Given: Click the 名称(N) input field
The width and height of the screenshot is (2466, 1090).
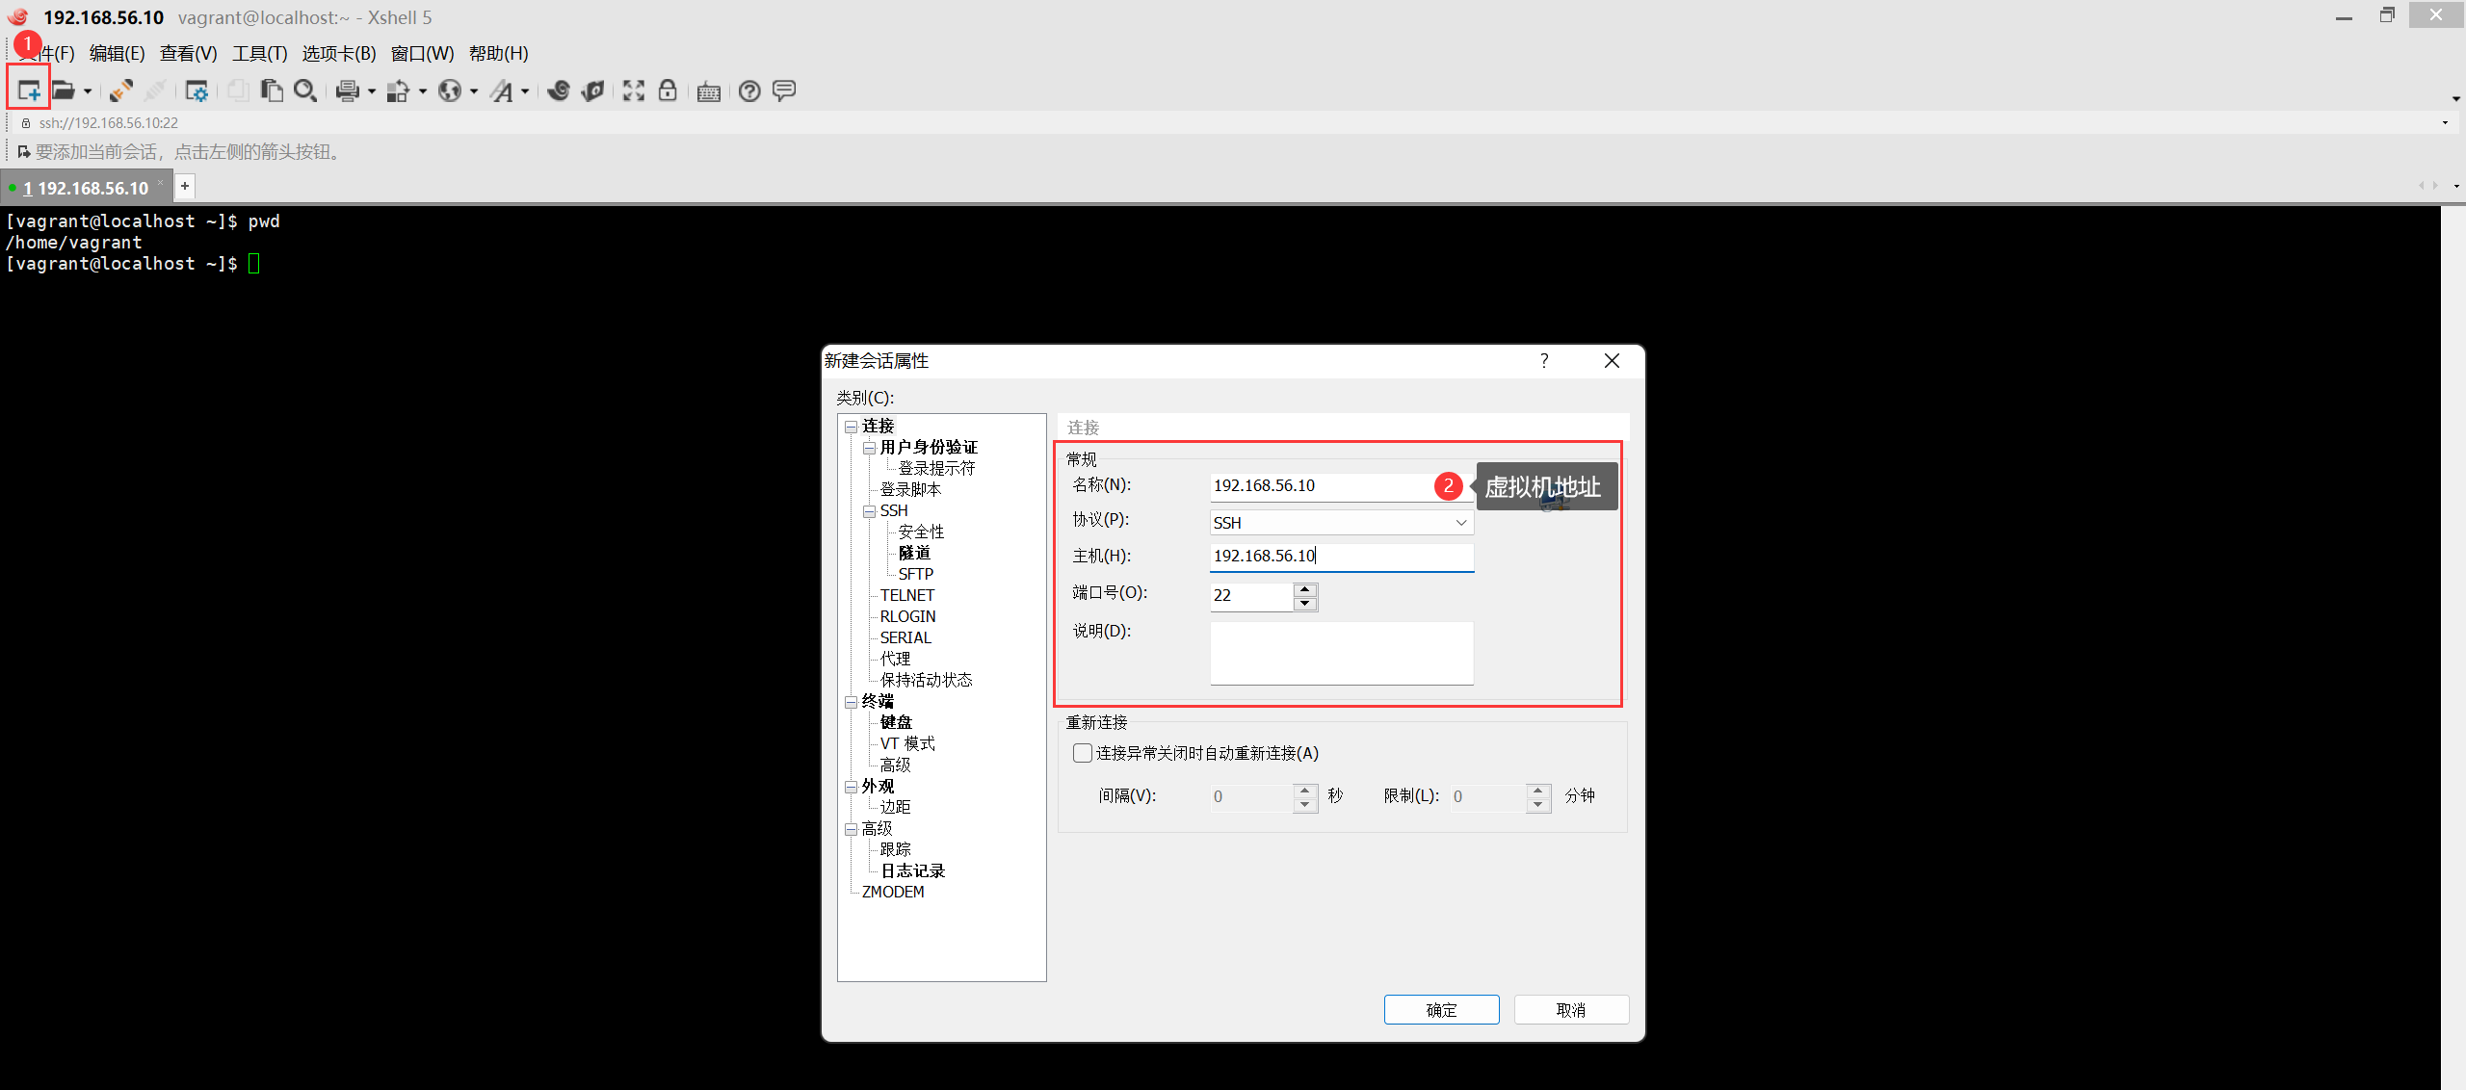Looking at the screenshot, I should tap(1341, 485).
